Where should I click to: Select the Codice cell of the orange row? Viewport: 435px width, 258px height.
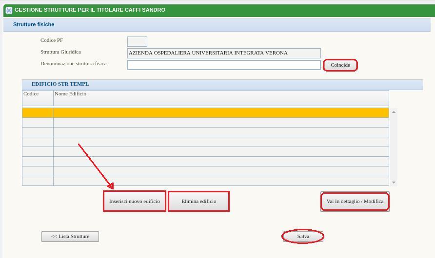tap(38, 113)
